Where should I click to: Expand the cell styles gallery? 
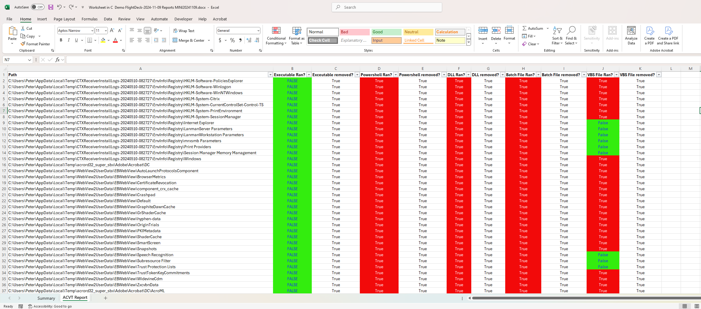click(469, 43)
